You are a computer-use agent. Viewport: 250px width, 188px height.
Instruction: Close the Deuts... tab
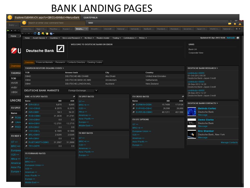(x=86, y=29)
